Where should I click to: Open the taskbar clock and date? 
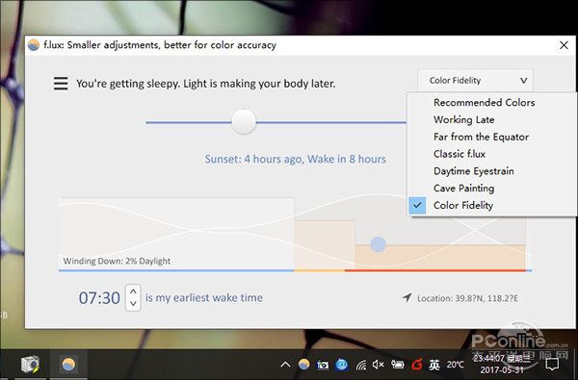tap(502, 364)
